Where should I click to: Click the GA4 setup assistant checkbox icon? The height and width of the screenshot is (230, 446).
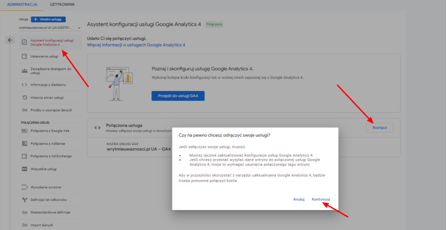pyautogui.click(x=24, y=42)
